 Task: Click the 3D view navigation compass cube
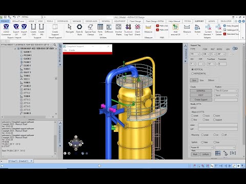(76, 143)
